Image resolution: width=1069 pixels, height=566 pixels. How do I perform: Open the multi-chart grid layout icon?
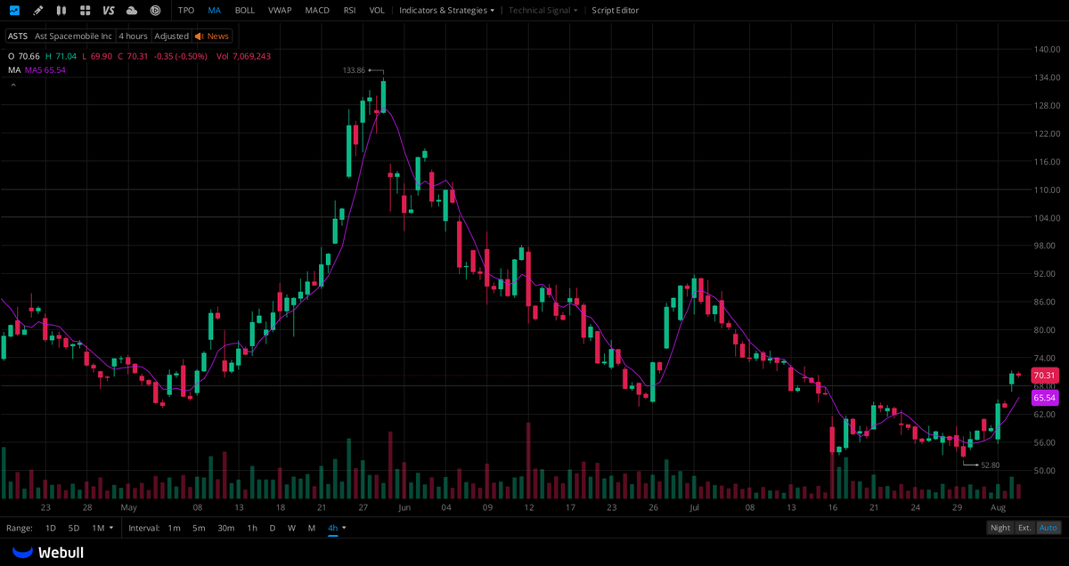[85, 11]
